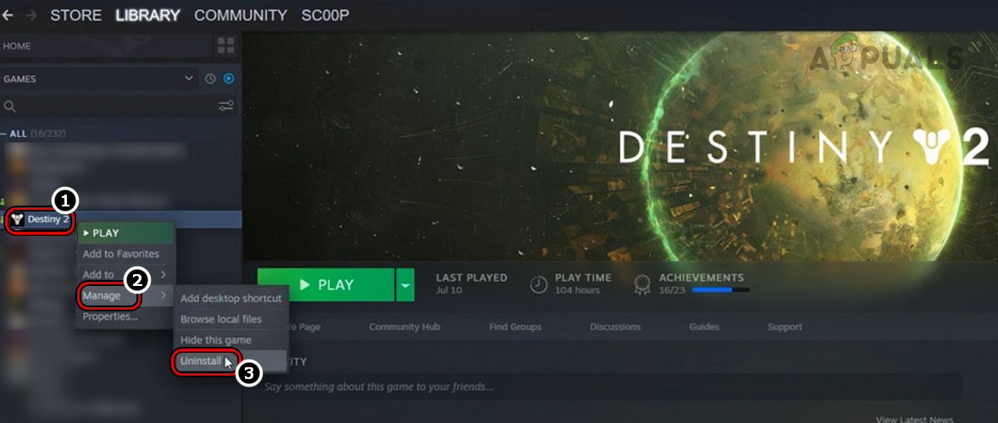Select Add desktop shortcut
This screenshot has height=423, width=998.
[x=231, y=298]
